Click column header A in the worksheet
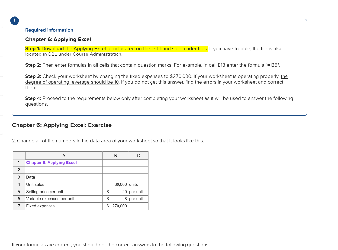The height and width of the screenshot is (250, 338). [64, 155]
